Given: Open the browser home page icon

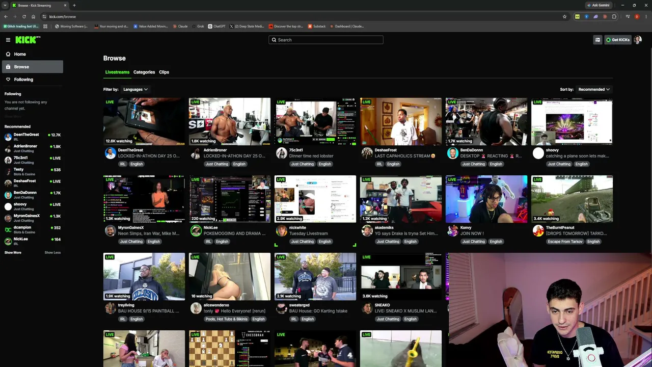Looking at the screenshot, I should 33,17.
